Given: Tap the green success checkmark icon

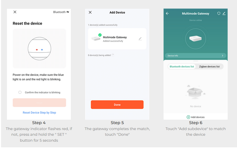Looking at the screenshot, I should click(100, 35).
